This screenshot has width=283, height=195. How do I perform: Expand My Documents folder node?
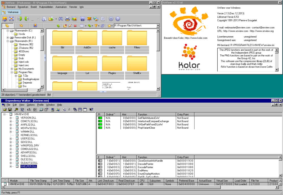coord(12,69)
